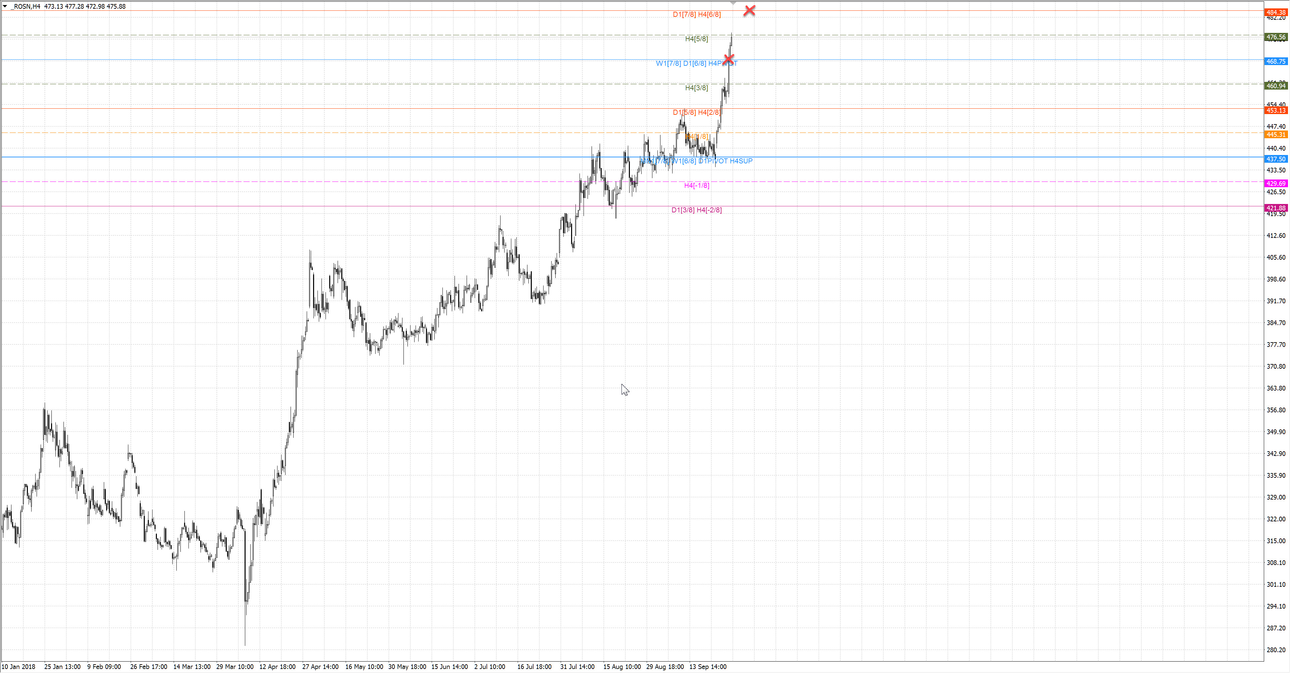Click the red X marker near 484.38 line
The image size is (1290, 673).
pyautogui.click(x=749, y=10)
